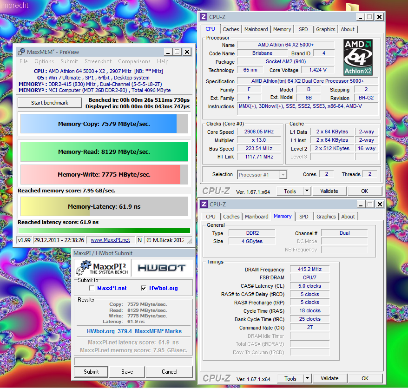Click the Core Speed 2906.05 MHz value
408x389 pixels.
click(x=259, y=132)
